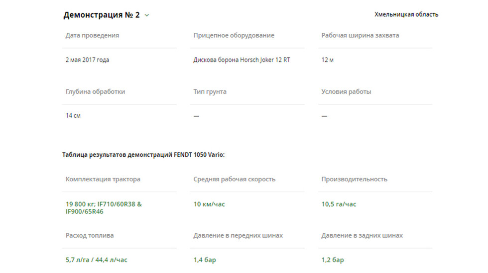488x273 pixels.
Task: Click the 10,5 га/час productivity value
Action: (339, 204)
